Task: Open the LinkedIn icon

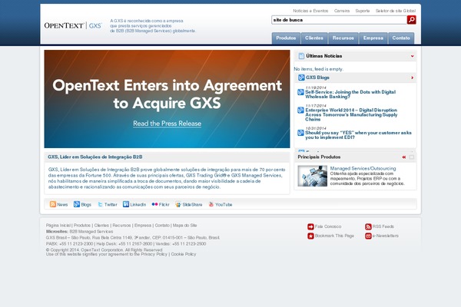Action: [126, 204]
